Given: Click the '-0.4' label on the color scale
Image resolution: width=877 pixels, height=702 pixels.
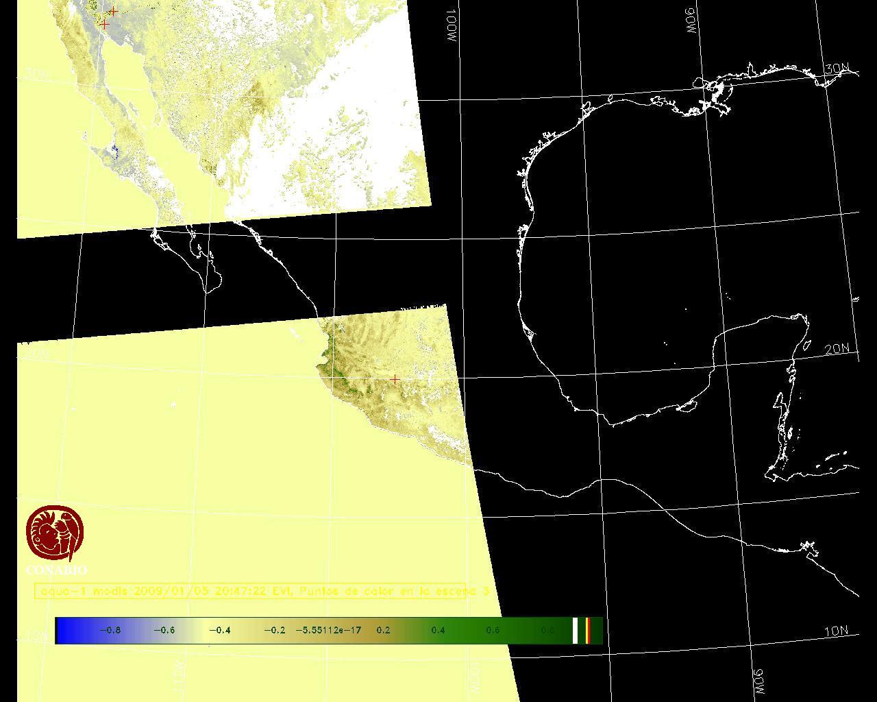Looking at the screenshot, I should point(219,630).
